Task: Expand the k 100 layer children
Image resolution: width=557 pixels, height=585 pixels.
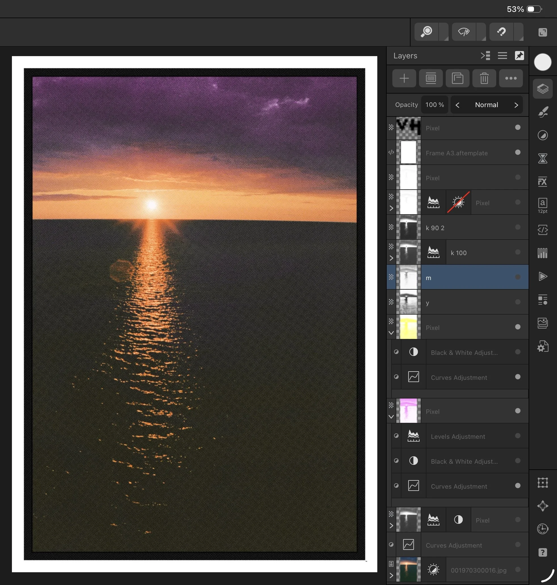Action: (x=391, y=258)
